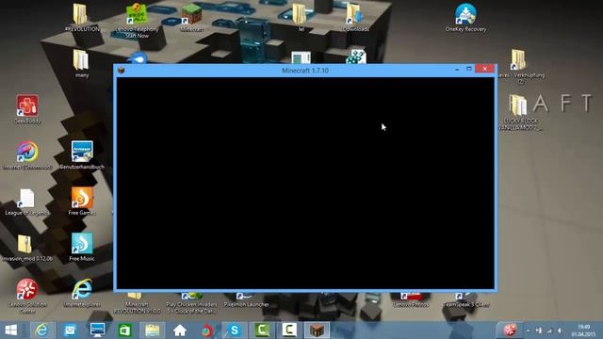Screen dimensions: 603x339
Task: Open the Benutzerhandbuch shortcut
Action: point(82,154)
